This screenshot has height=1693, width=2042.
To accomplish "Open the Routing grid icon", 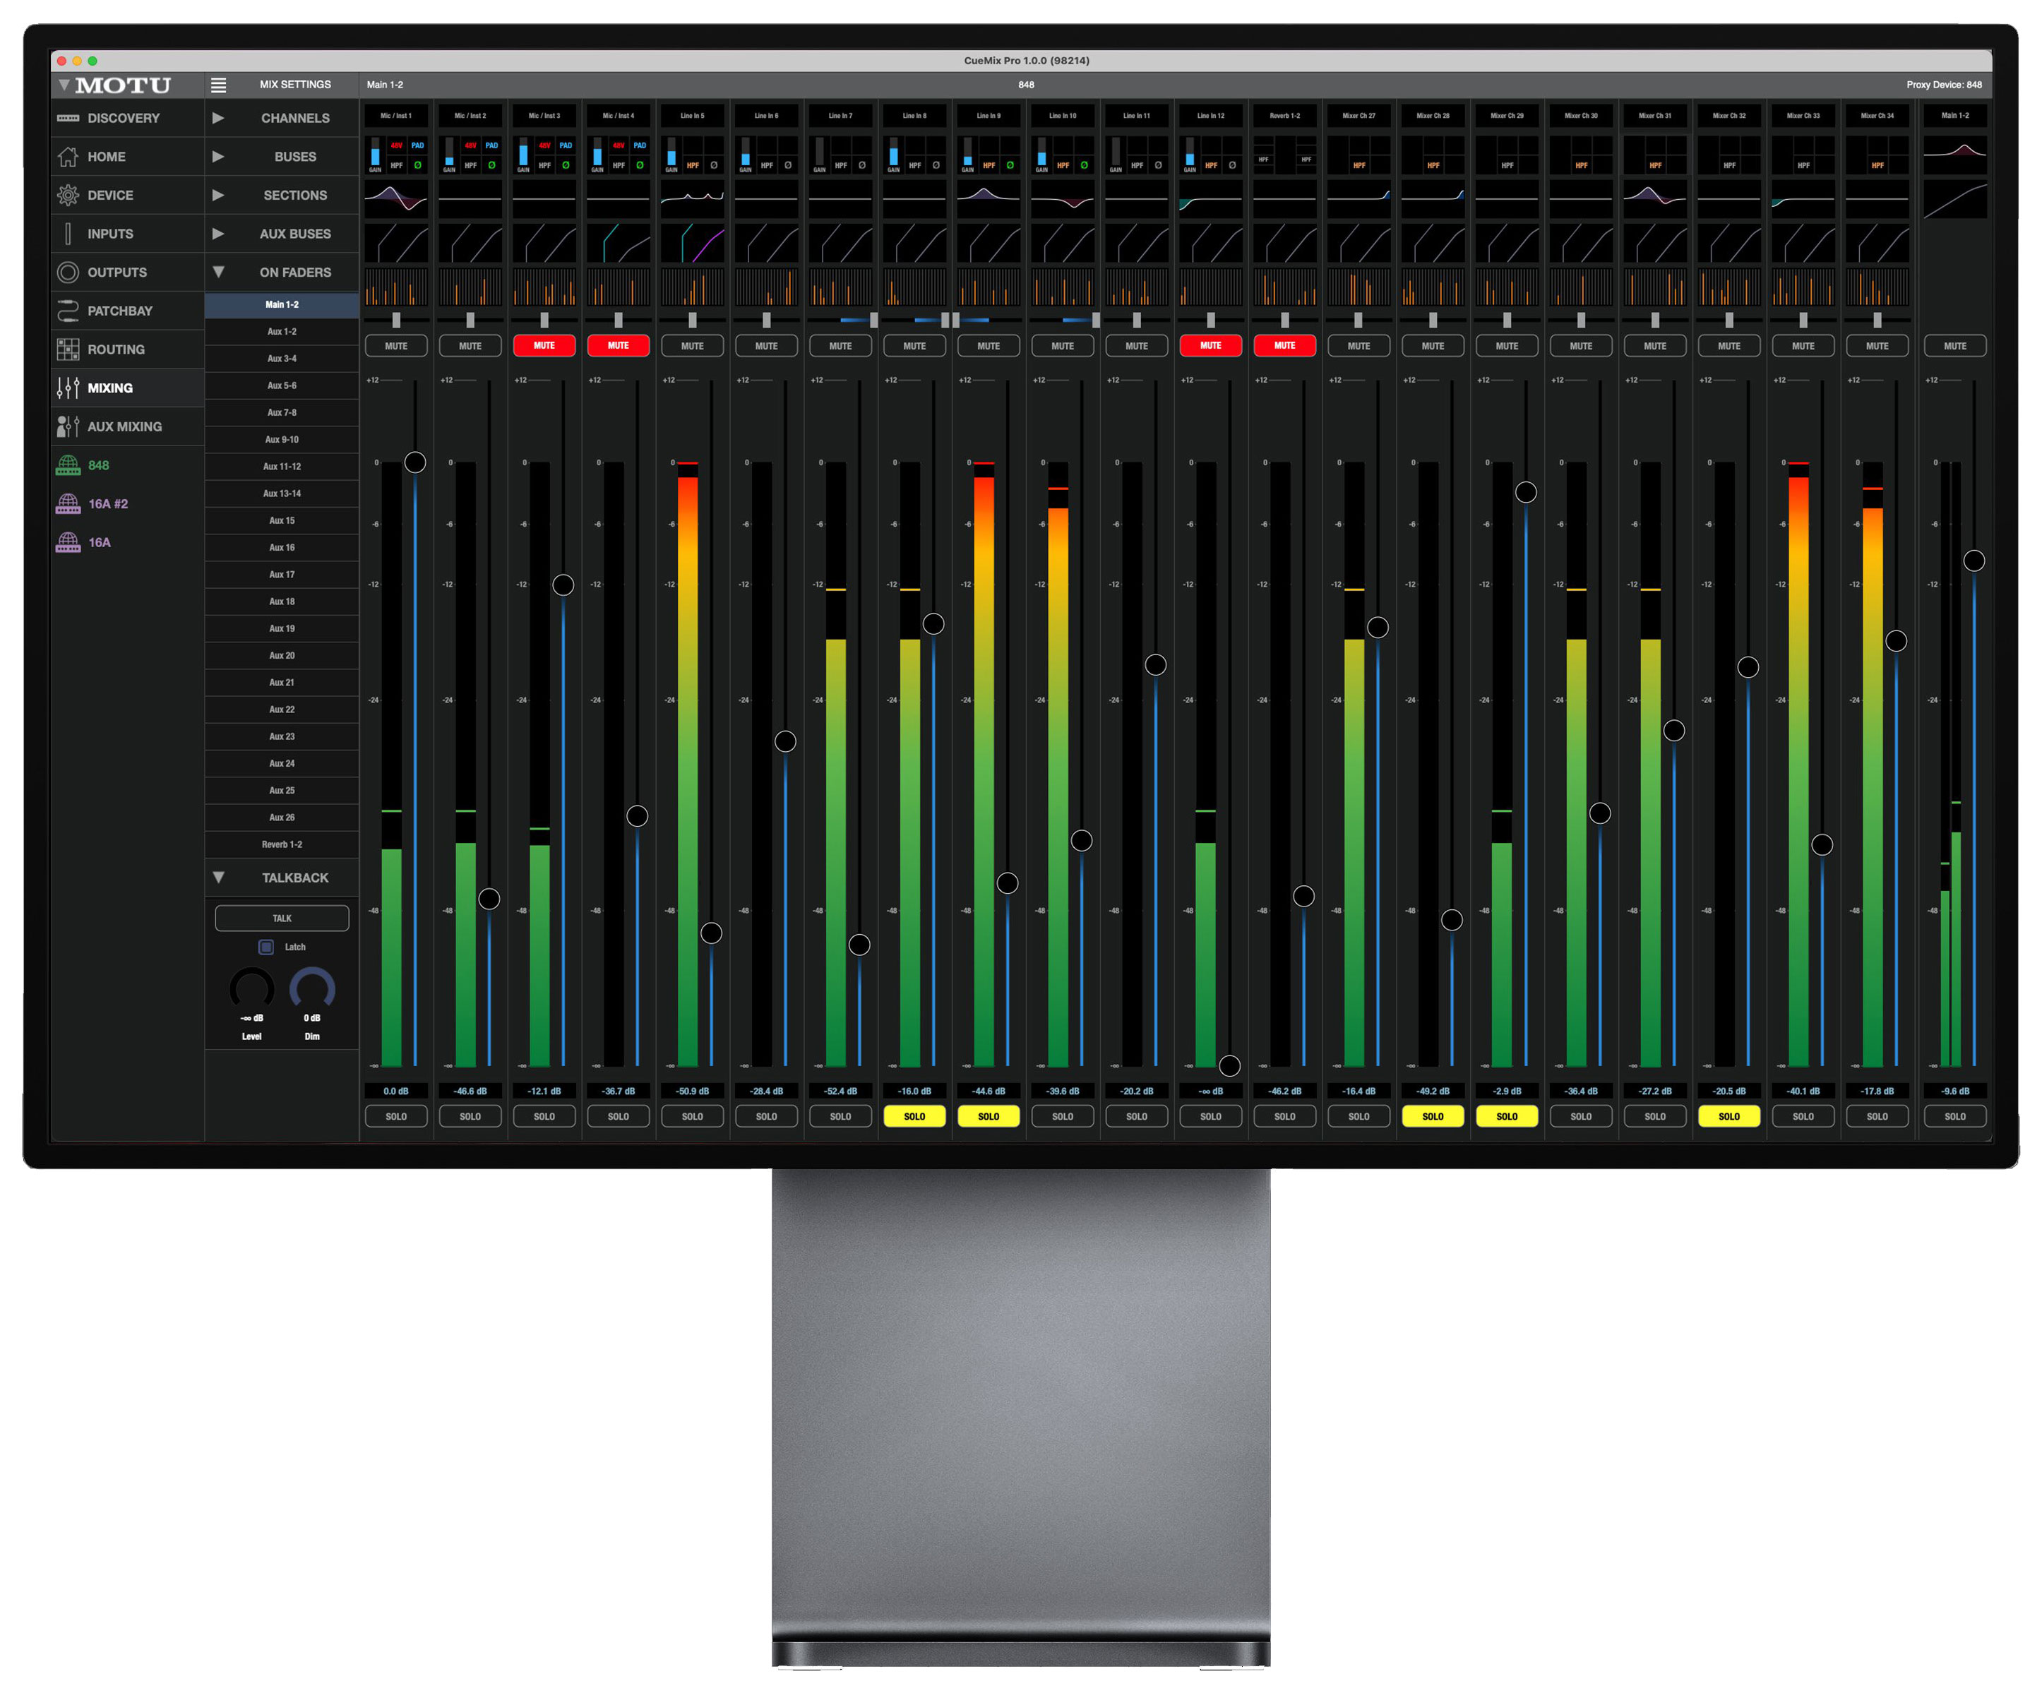I will click(x=68, y=349).
